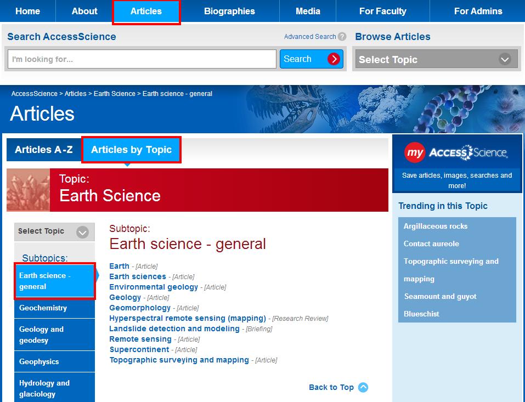
Task: Open Landslide detection and modeling briefing
Action: pos(174,329)
